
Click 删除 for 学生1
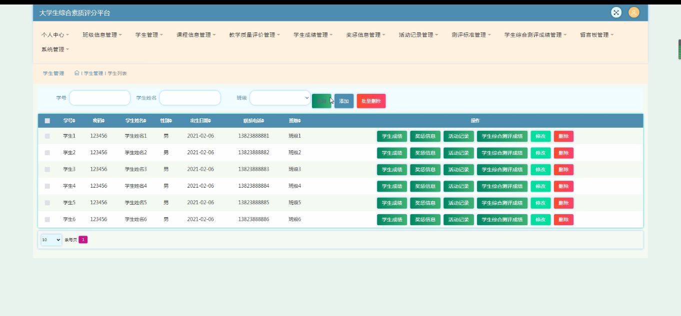(x=563, y=136)
